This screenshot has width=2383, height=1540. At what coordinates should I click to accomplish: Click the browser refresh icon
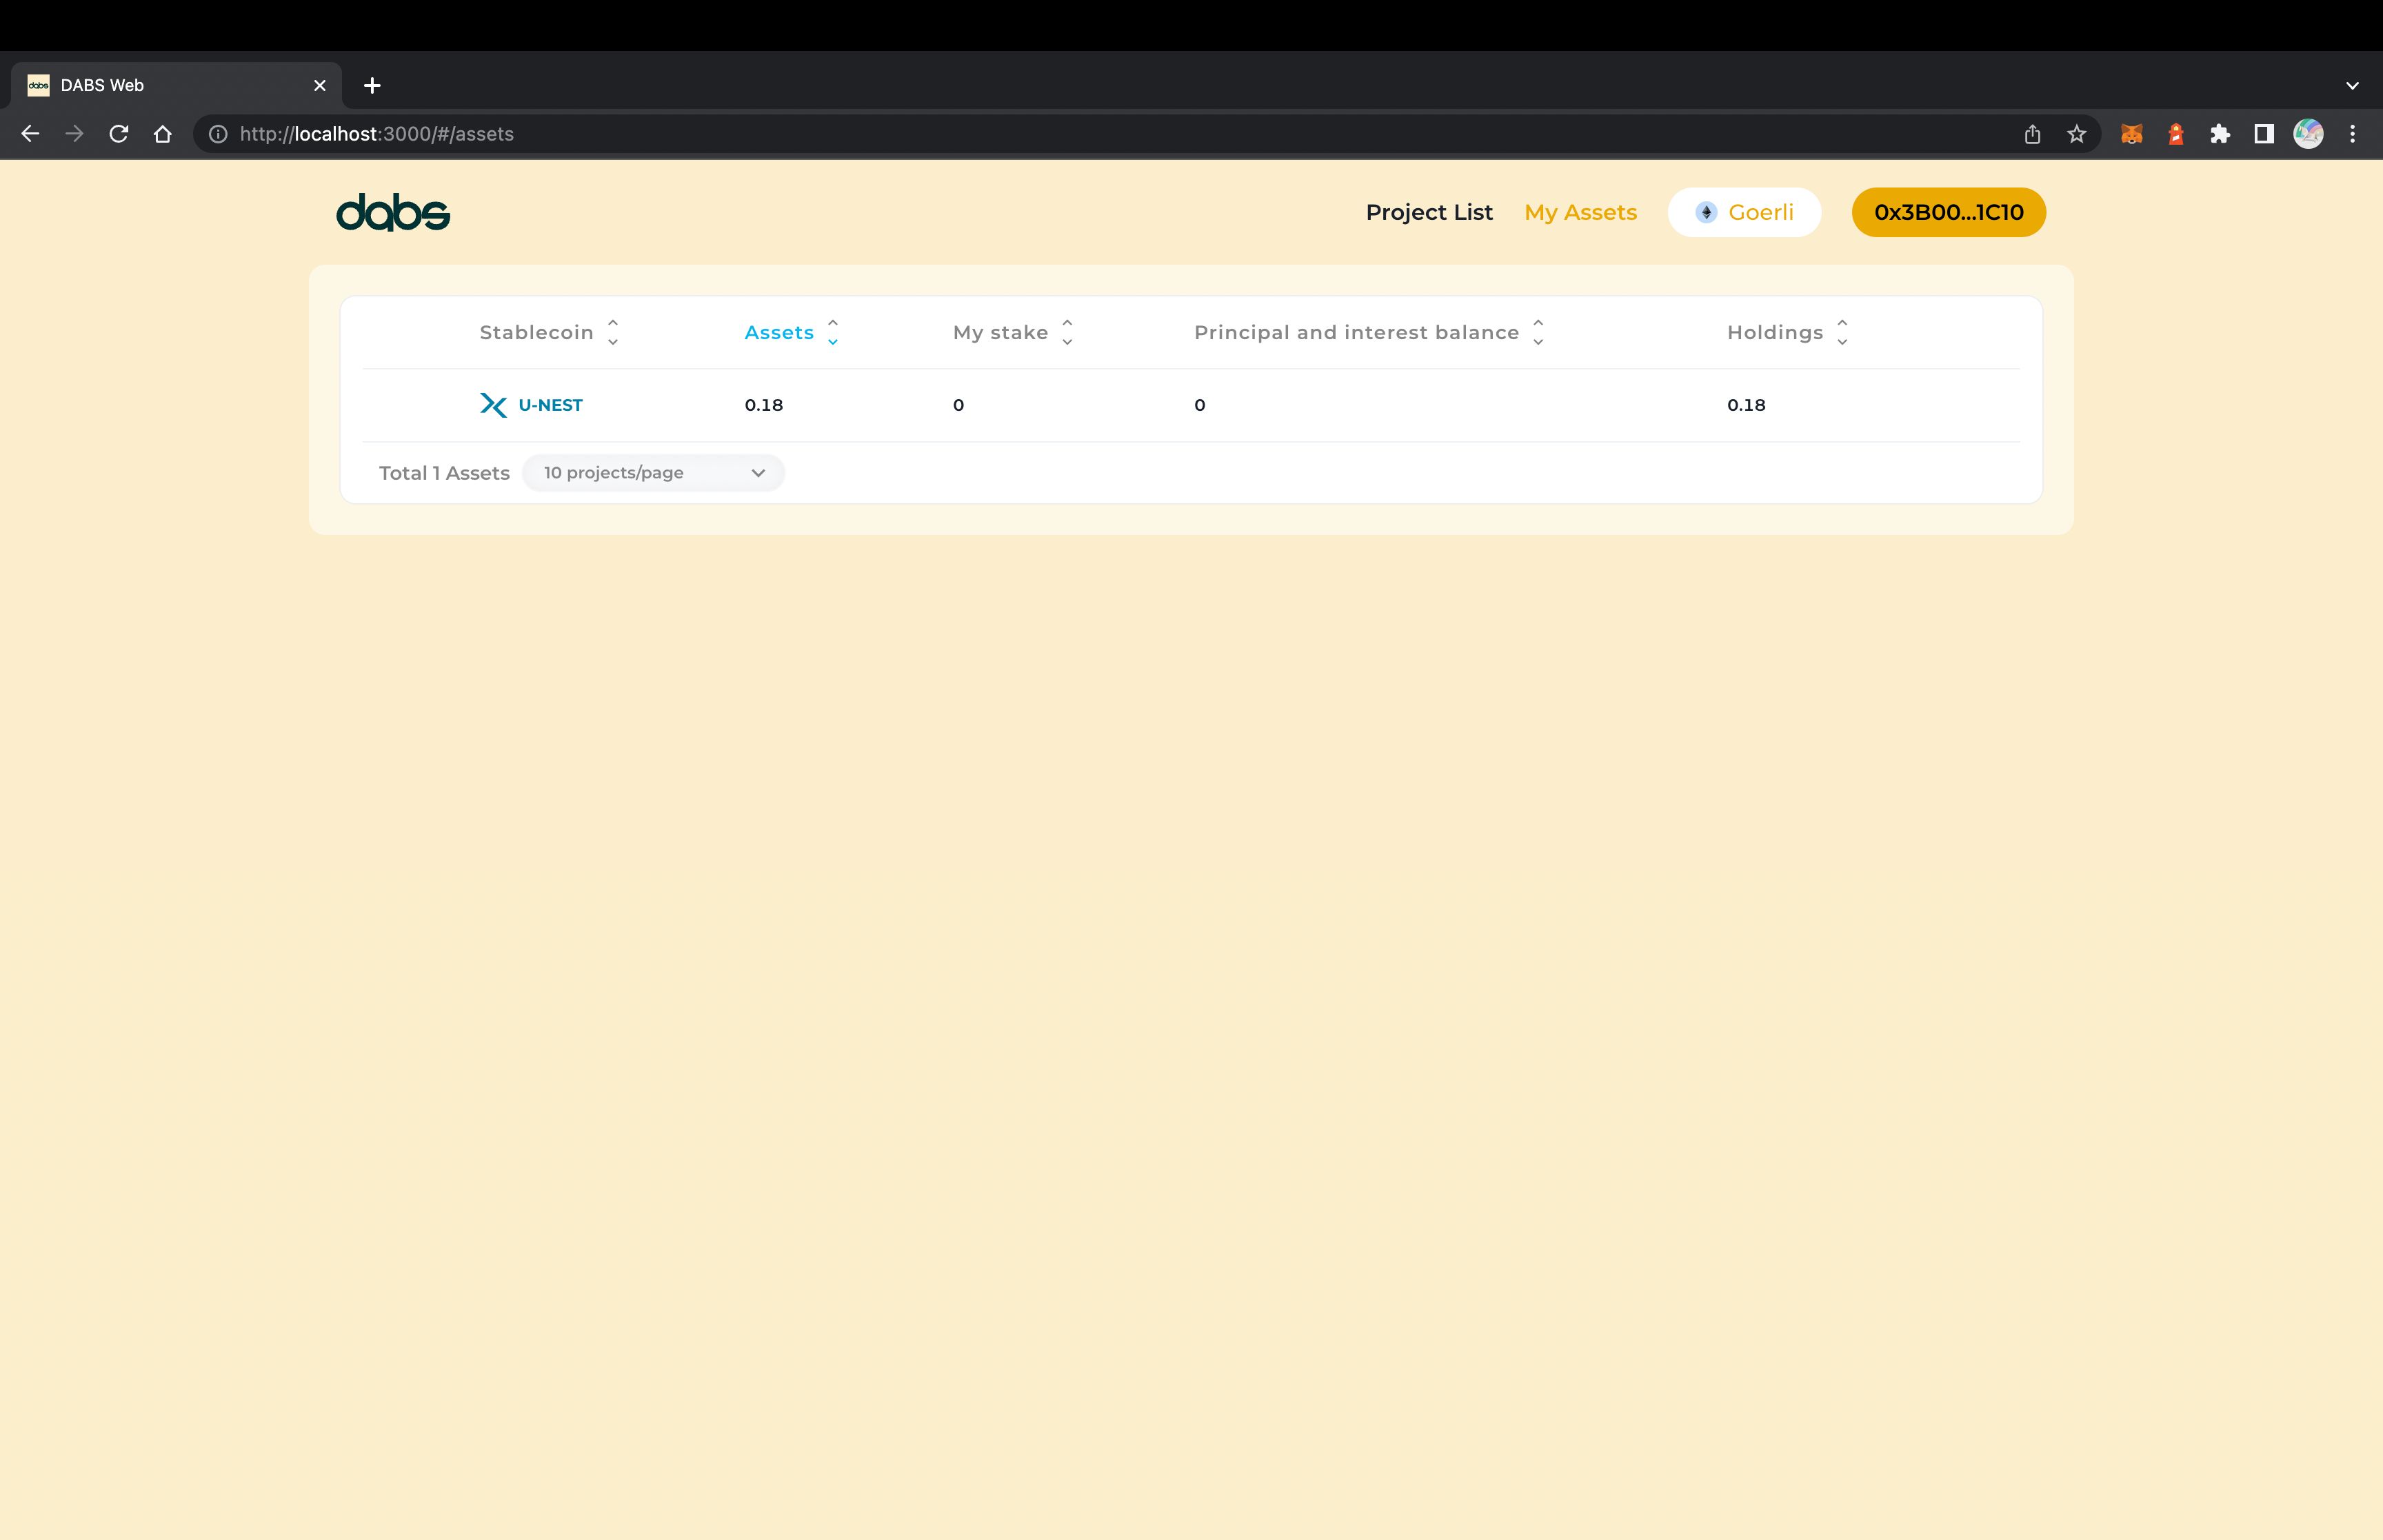tap(117, 134)
